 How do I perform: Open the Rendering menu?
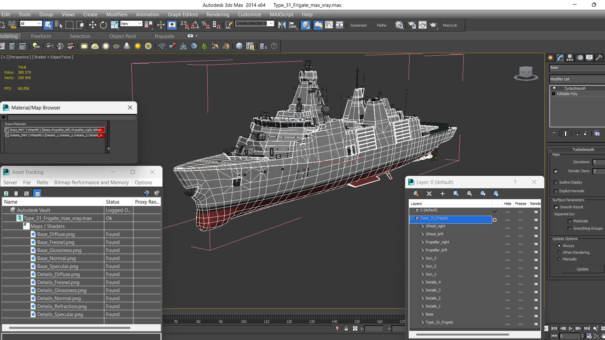(x=218, y=14)
